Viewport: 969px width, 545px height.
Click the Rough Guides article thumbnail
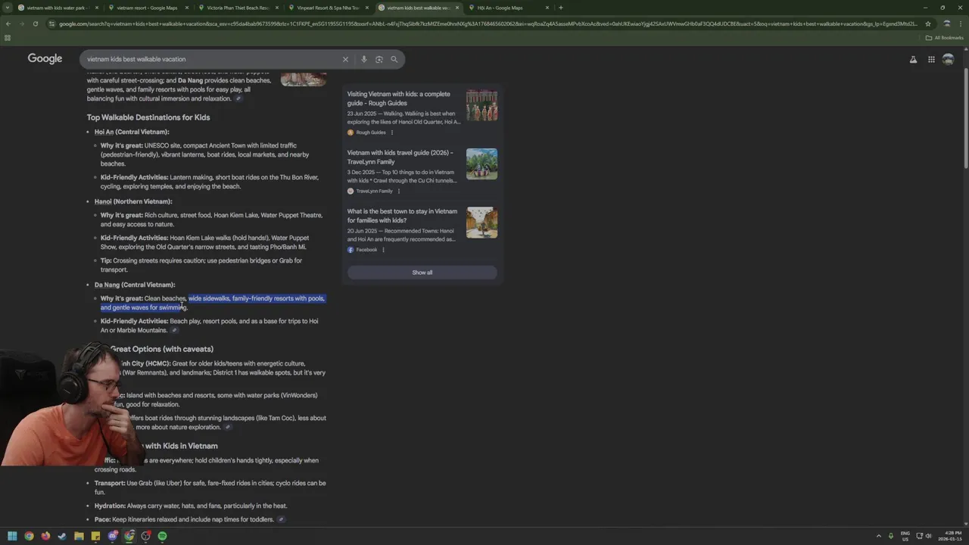[481, 105]
